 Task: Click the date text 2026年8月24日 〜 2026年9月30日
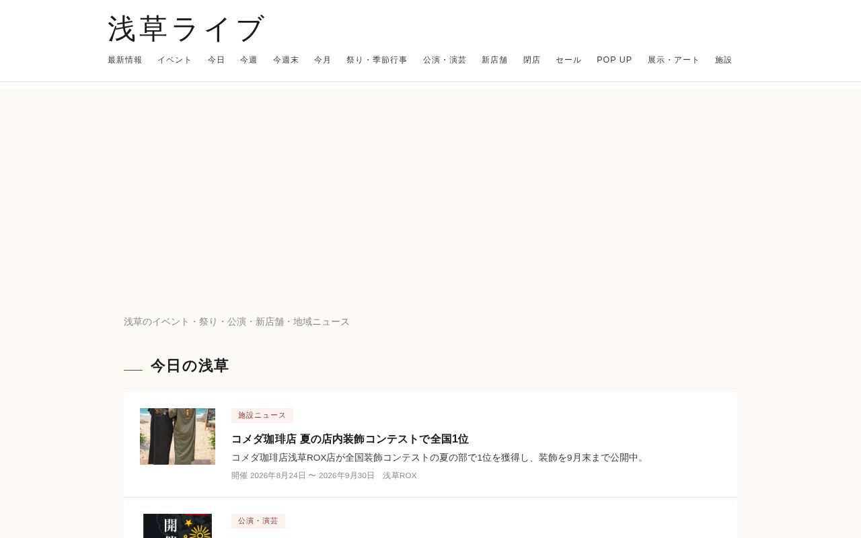click(x=312, y=475)
